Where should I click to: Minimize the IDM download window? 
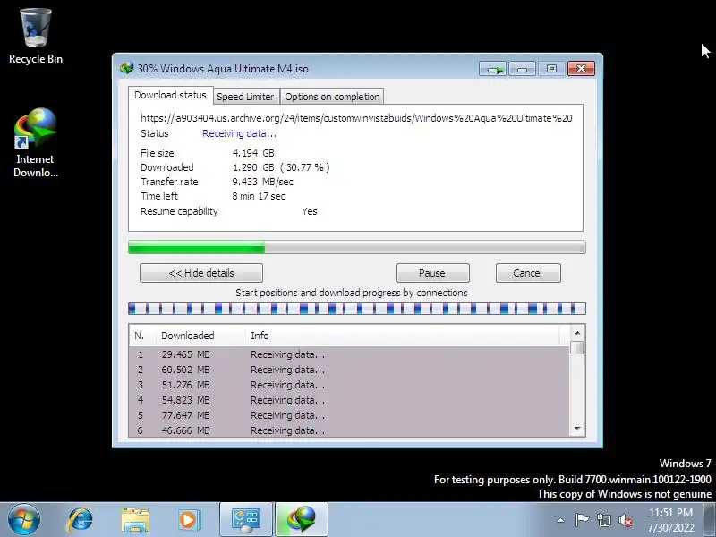coord(522,69)
